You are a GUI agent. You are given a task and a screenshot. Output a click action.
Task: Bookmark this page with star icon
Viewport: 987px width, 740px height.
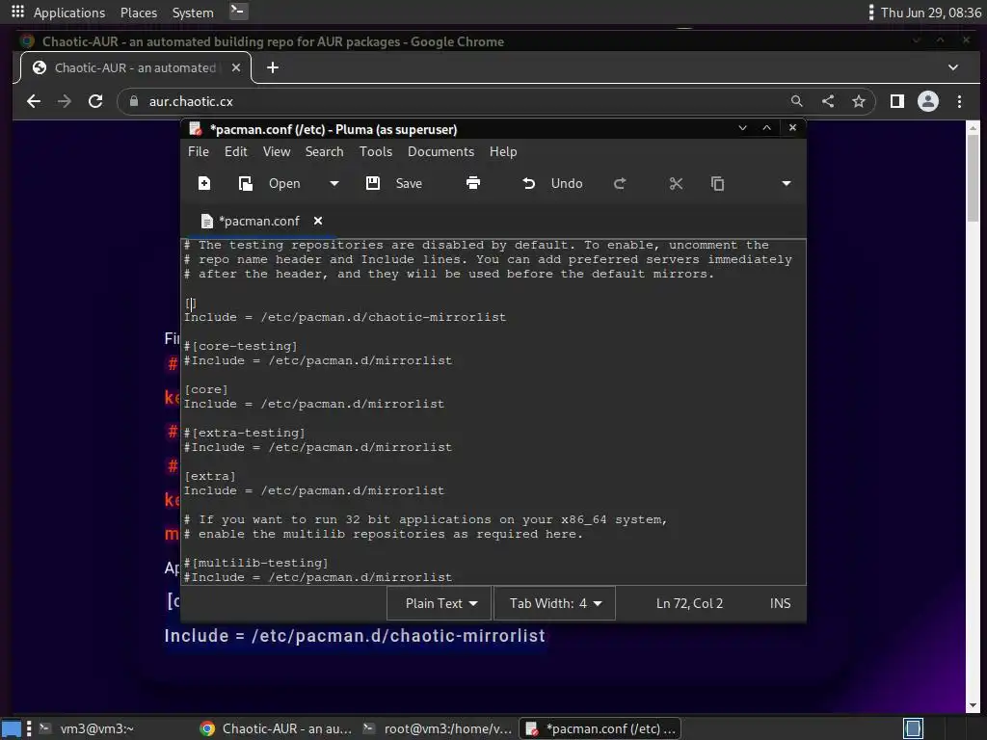(x=859, y=101)
